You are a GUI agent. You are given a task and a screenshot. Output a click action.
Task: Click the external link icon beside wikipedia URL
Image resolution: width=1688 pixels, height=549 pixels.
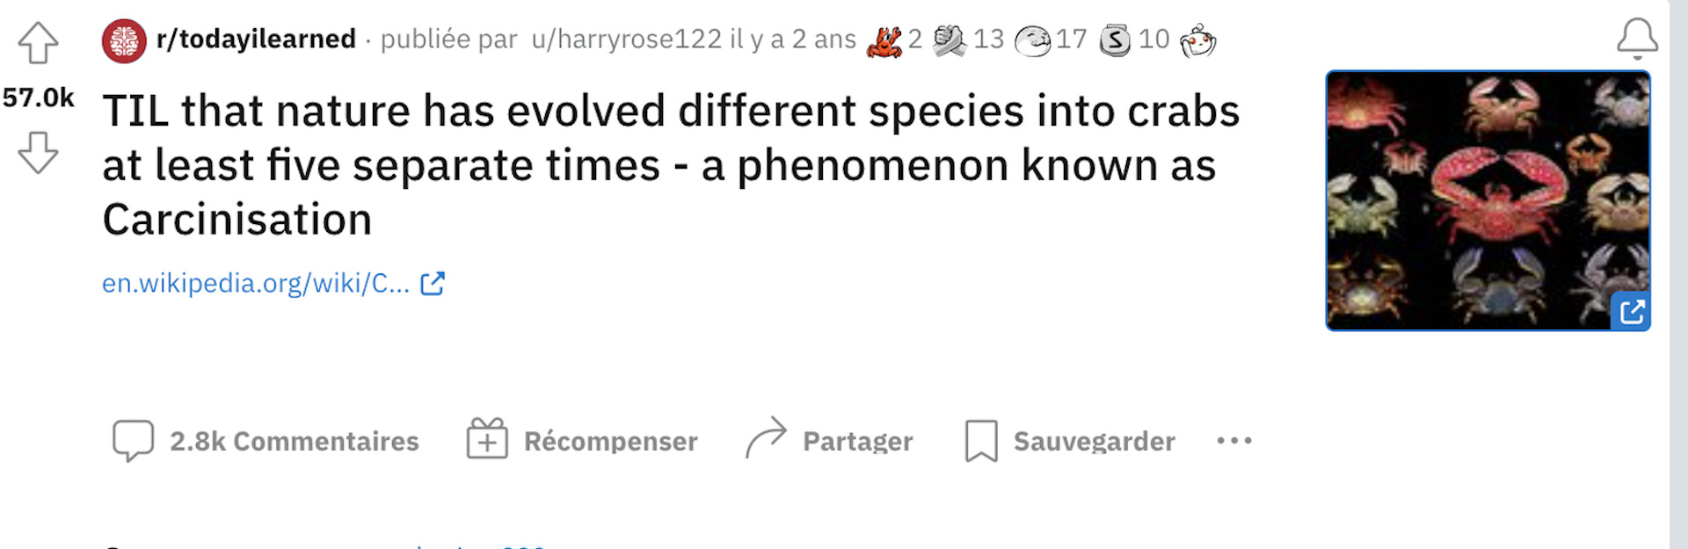[433, 283]
